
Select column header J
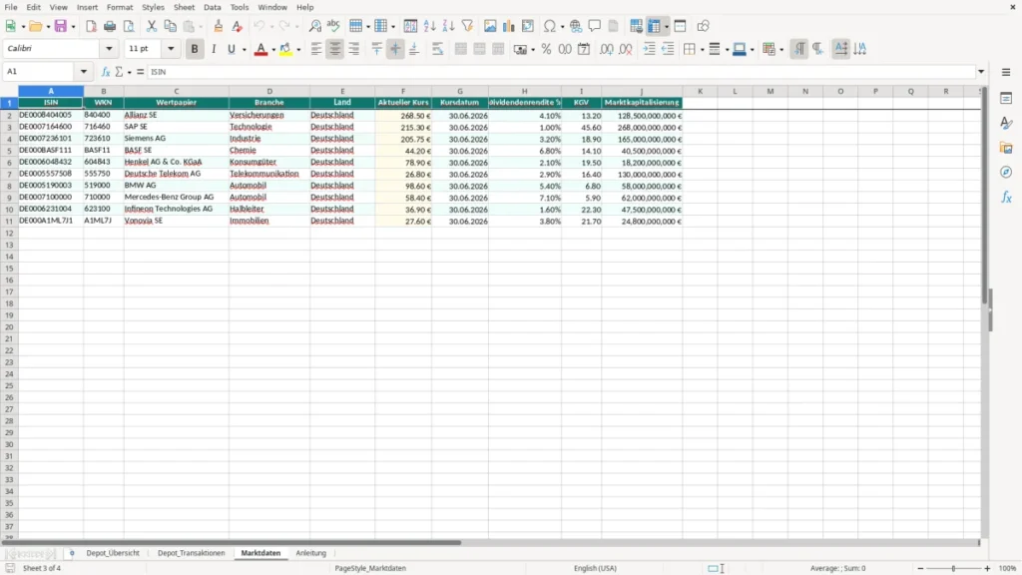642,91
